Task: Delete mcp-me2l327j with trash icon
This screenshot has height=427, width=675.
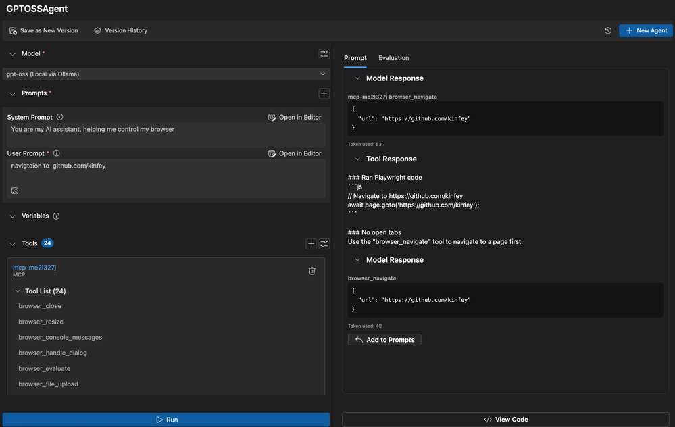Action: (x=312, y=271)
